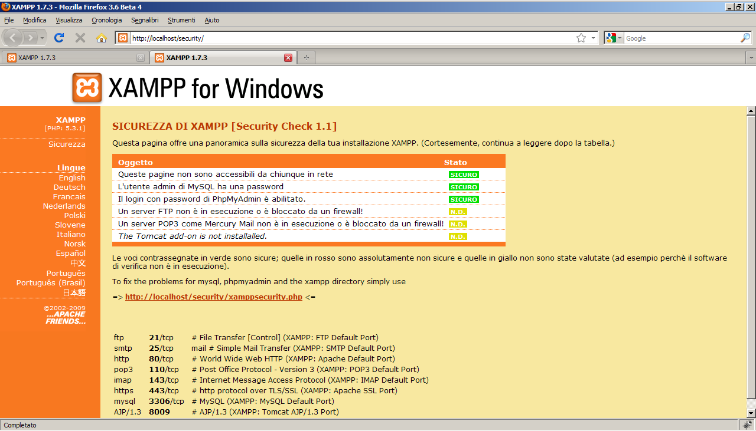
Task: Switch language to Español
Action: (70, 254)
